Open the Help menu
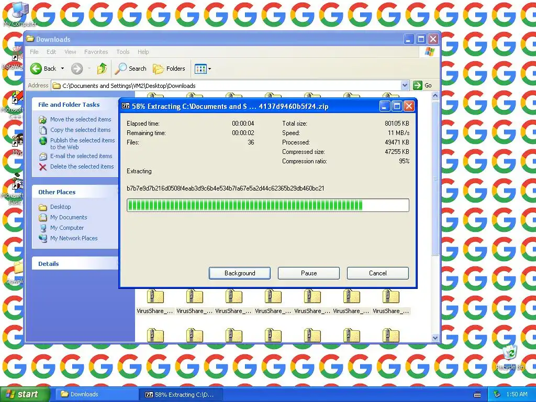Image resolution: width=536 pixels, height=402 pixels. coord(143,52)
